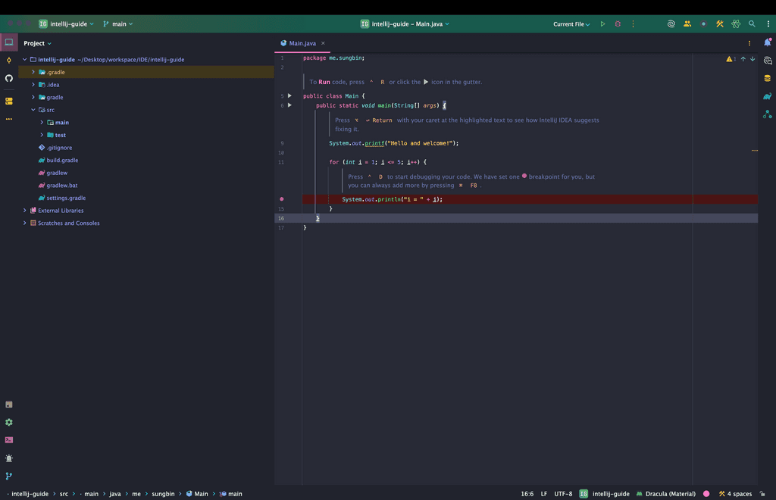Viewport: 776px width, 500px height.
Task: Expand the .gradle folder
Action: tap(33, 72)
